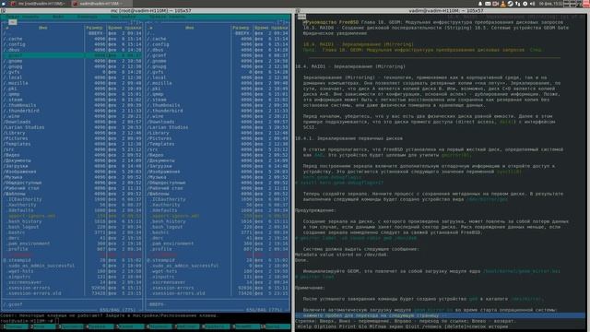Viewport: 590px width, 332px height.
Task: Click the F9 МенюМС button in mc
Action: click(247, 326)
